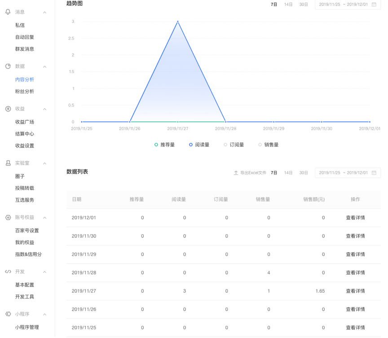Open 指数&信用分 in the sidebar
Viewport: 388px width, 338px height.
pyautogui.click(x=28, y=254)
